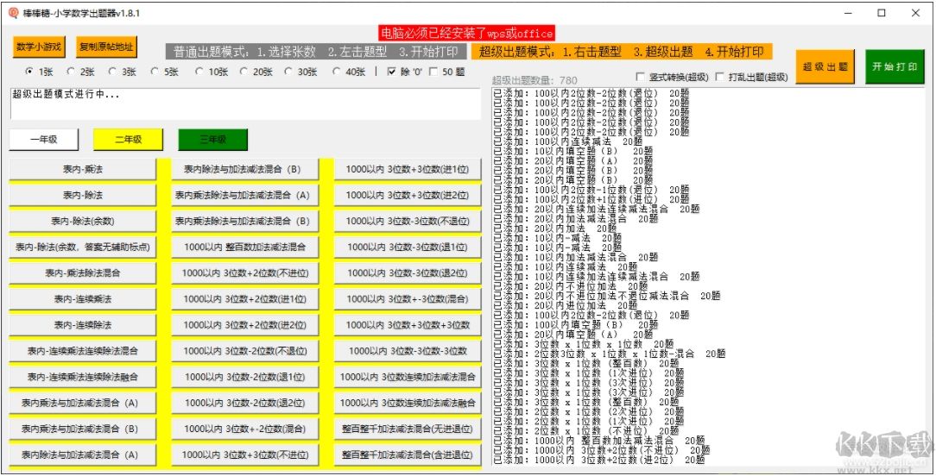Choose 表内-连续除法 question type
The height and width of the screenshot is (476, 936).
click(x=83, y=325)
